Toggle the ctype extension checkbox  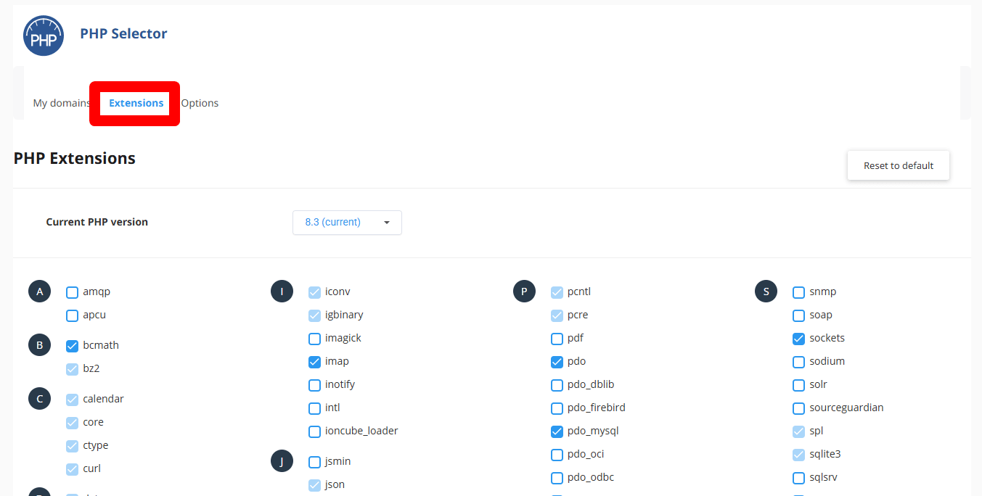point(72,447)
